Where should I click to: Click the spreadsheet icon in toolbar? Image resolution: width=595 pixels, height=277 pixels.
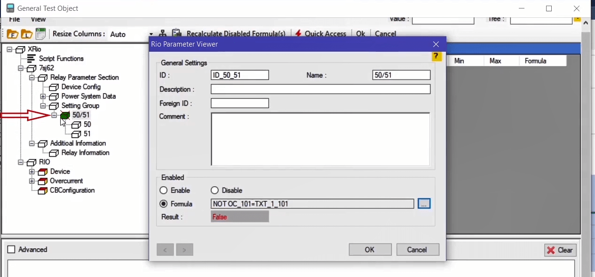click(x=41, y=34)
